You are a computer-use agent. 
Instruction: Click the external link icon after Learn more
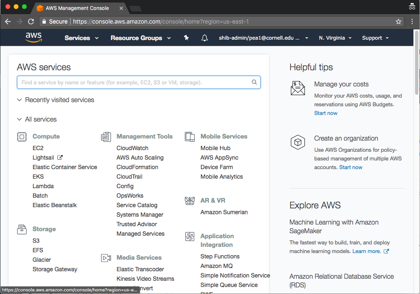pos(386,251)
